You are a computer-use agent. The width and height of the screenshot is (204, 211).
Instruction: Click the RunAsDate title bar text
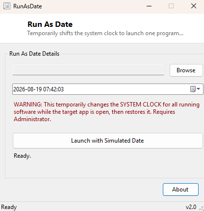click(x=27, y=6)
